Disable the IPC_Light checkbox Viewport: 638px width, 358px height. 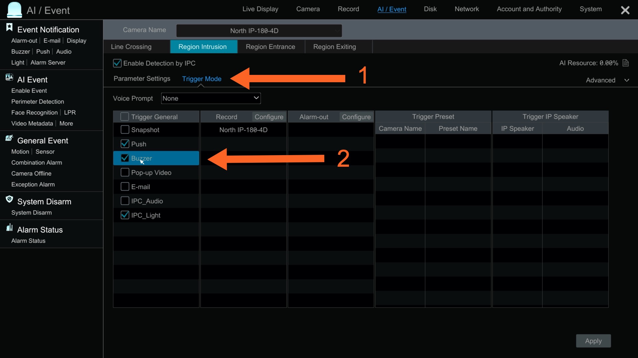click(125, 215)
